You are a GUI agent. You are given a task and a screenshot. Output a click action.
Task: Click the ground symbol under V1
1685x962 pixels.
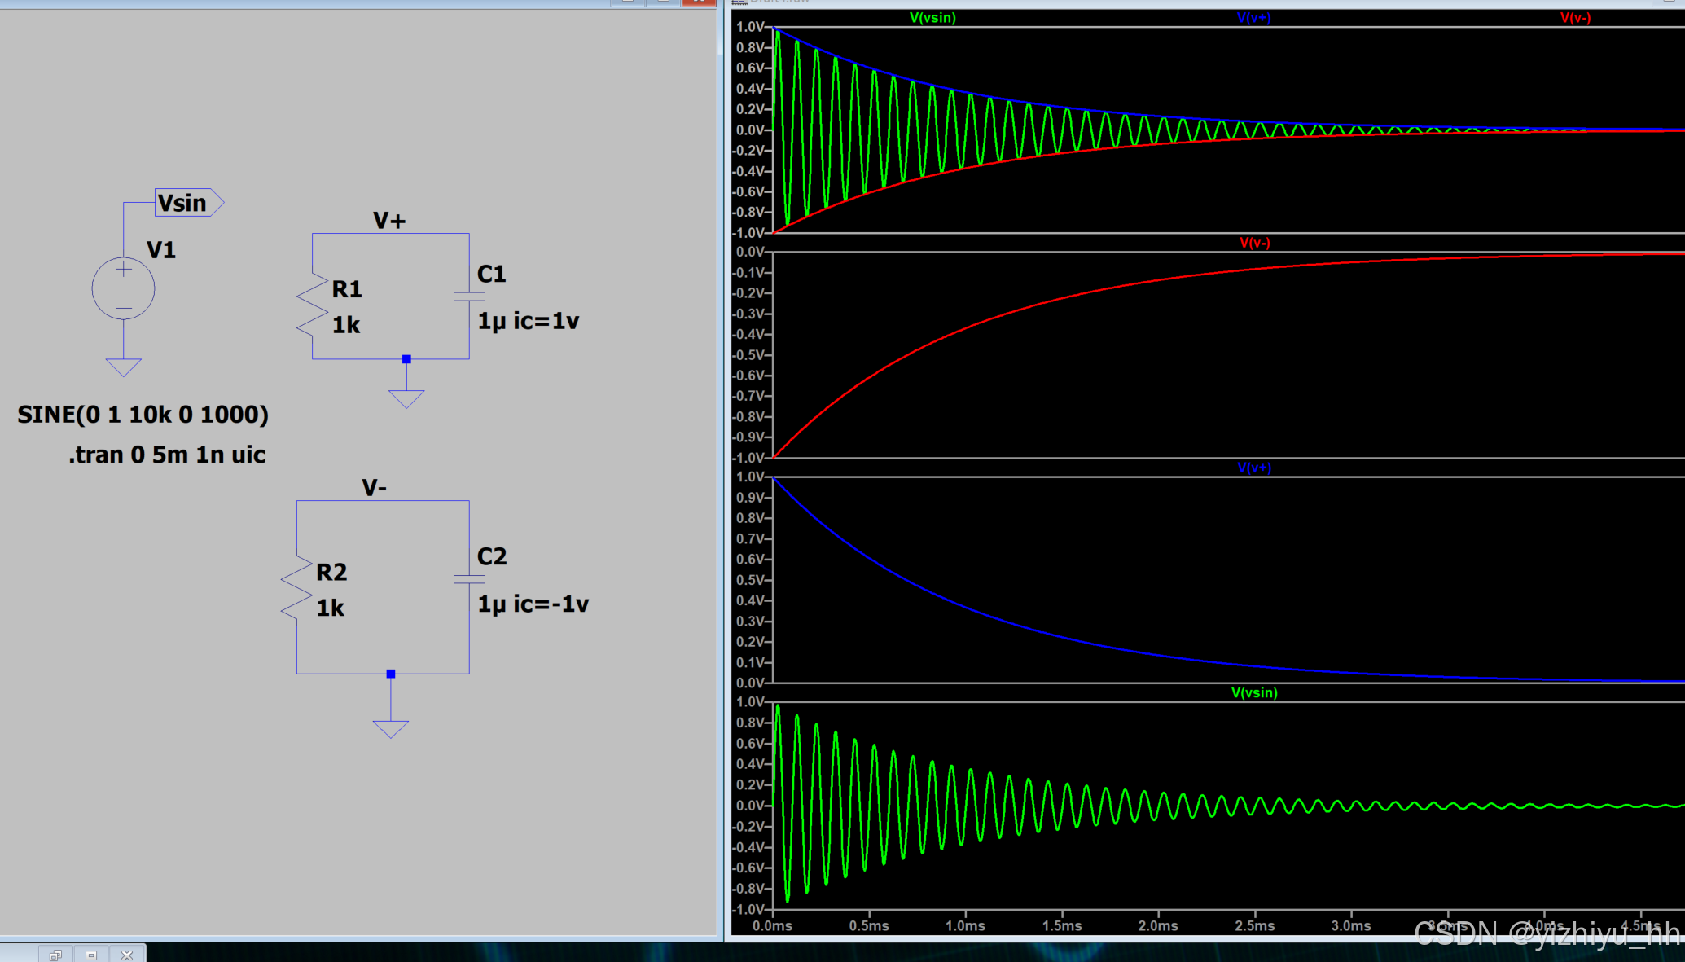pyautogui.click(x=123, y=367)
